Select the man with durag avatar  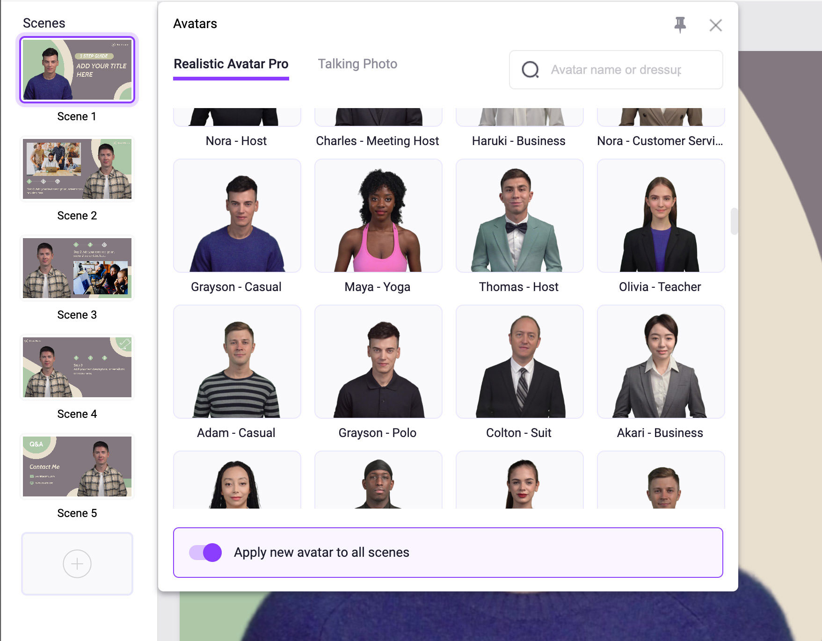click(378, 480)
